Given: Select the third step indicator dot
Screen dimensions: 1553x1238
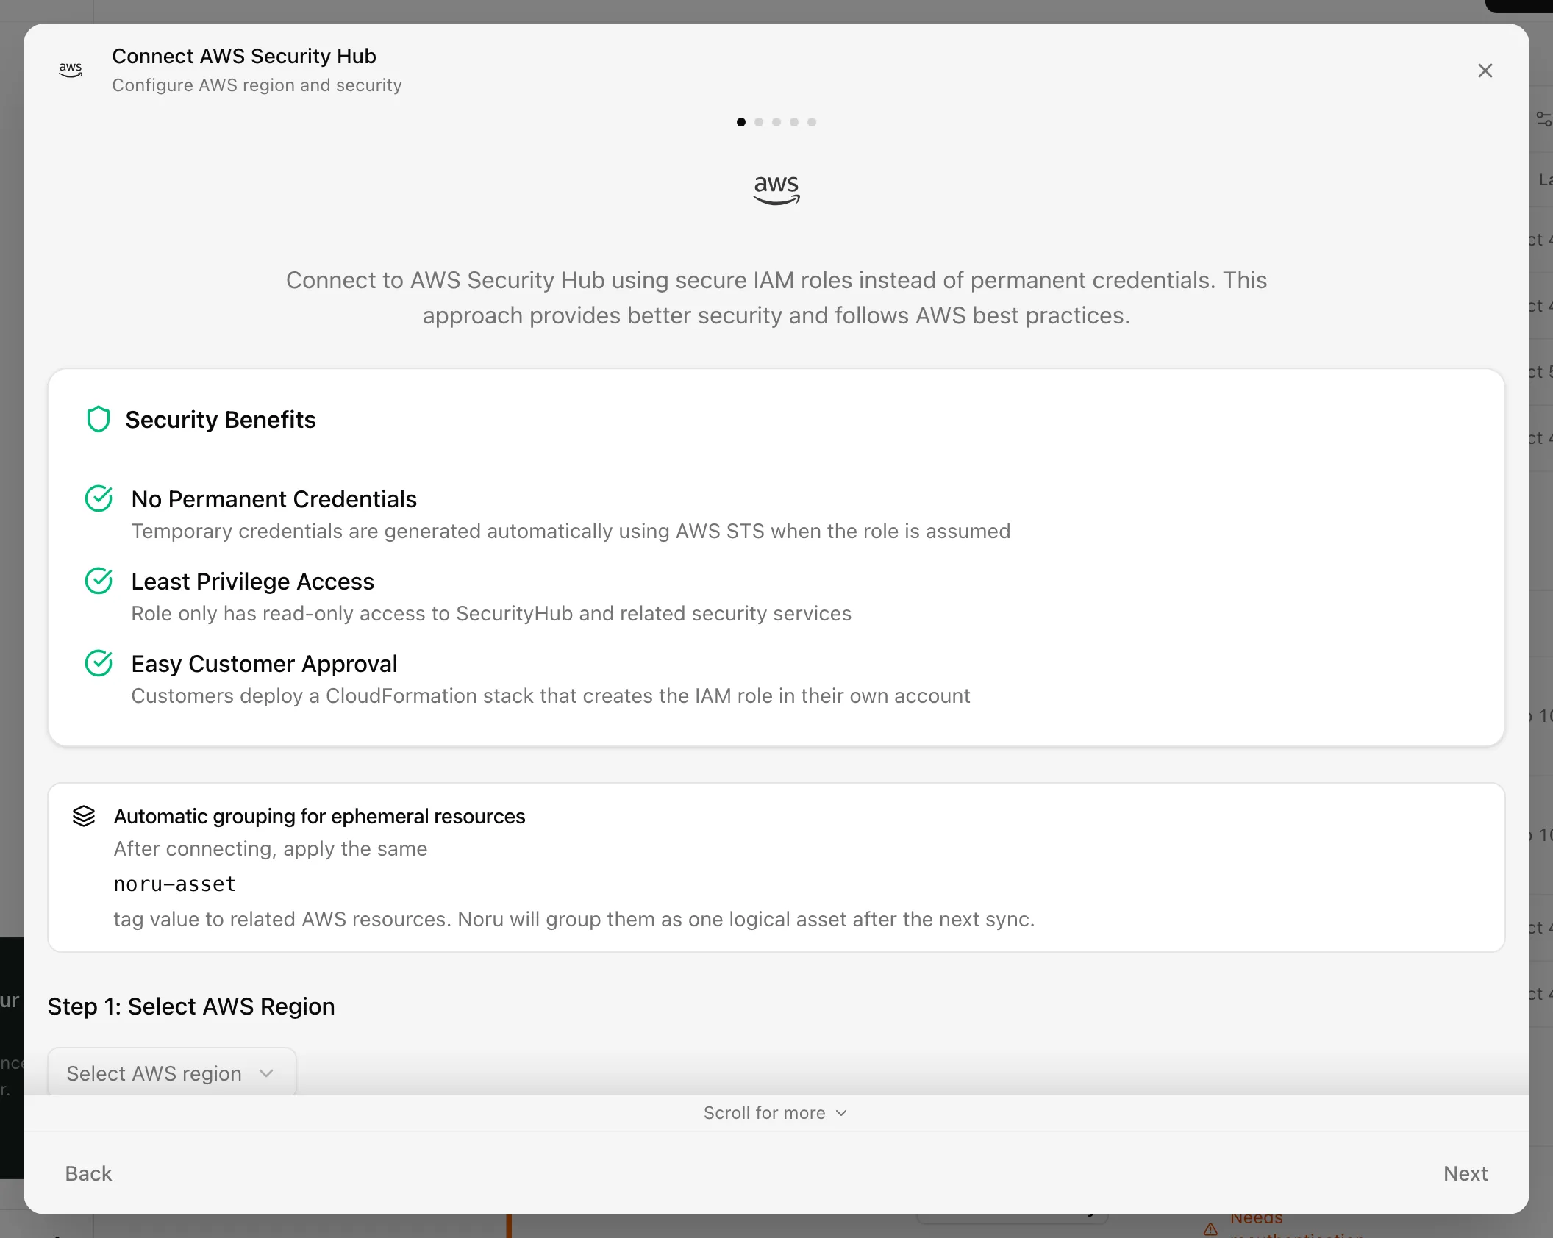Looking at the screenshot, I should [776, 122].
